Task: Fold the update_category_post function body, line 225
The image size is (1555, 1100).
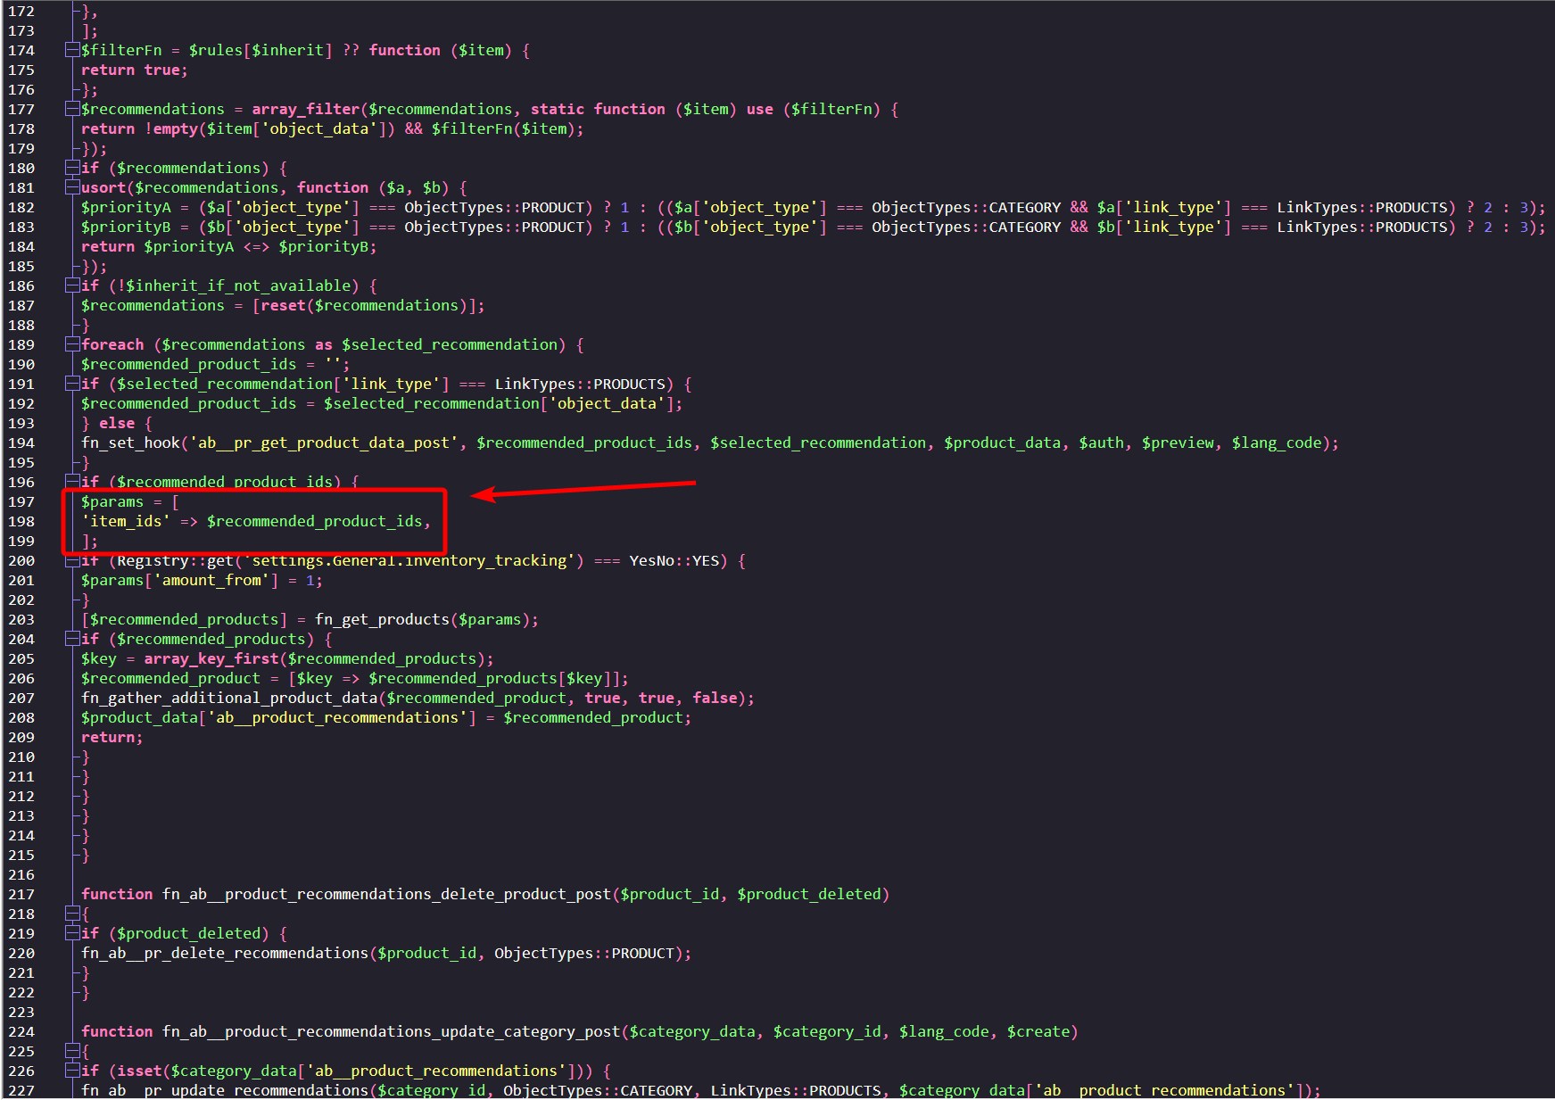Action: click(71, 1052)
